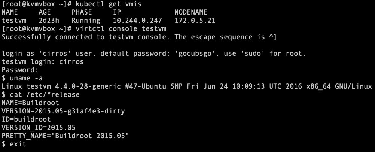Click the Running phase status
375x152 pixels.
pos(86,21)
